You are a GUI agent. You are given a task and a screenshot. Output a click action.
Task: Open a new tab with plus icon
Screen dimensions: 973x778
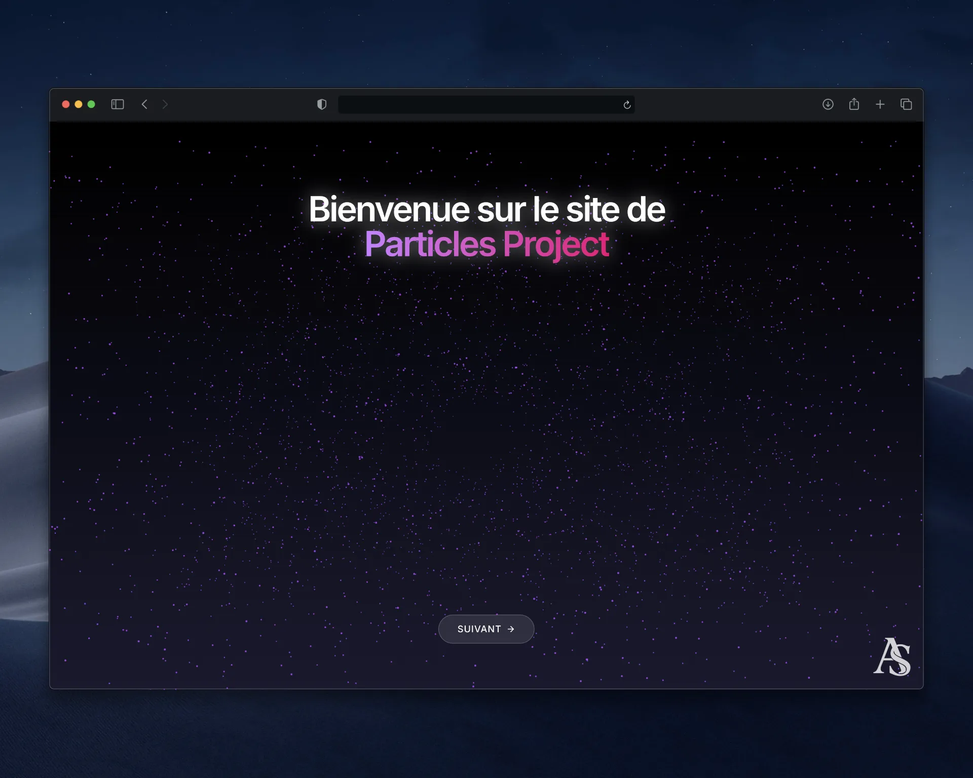(x=880, y=104)
